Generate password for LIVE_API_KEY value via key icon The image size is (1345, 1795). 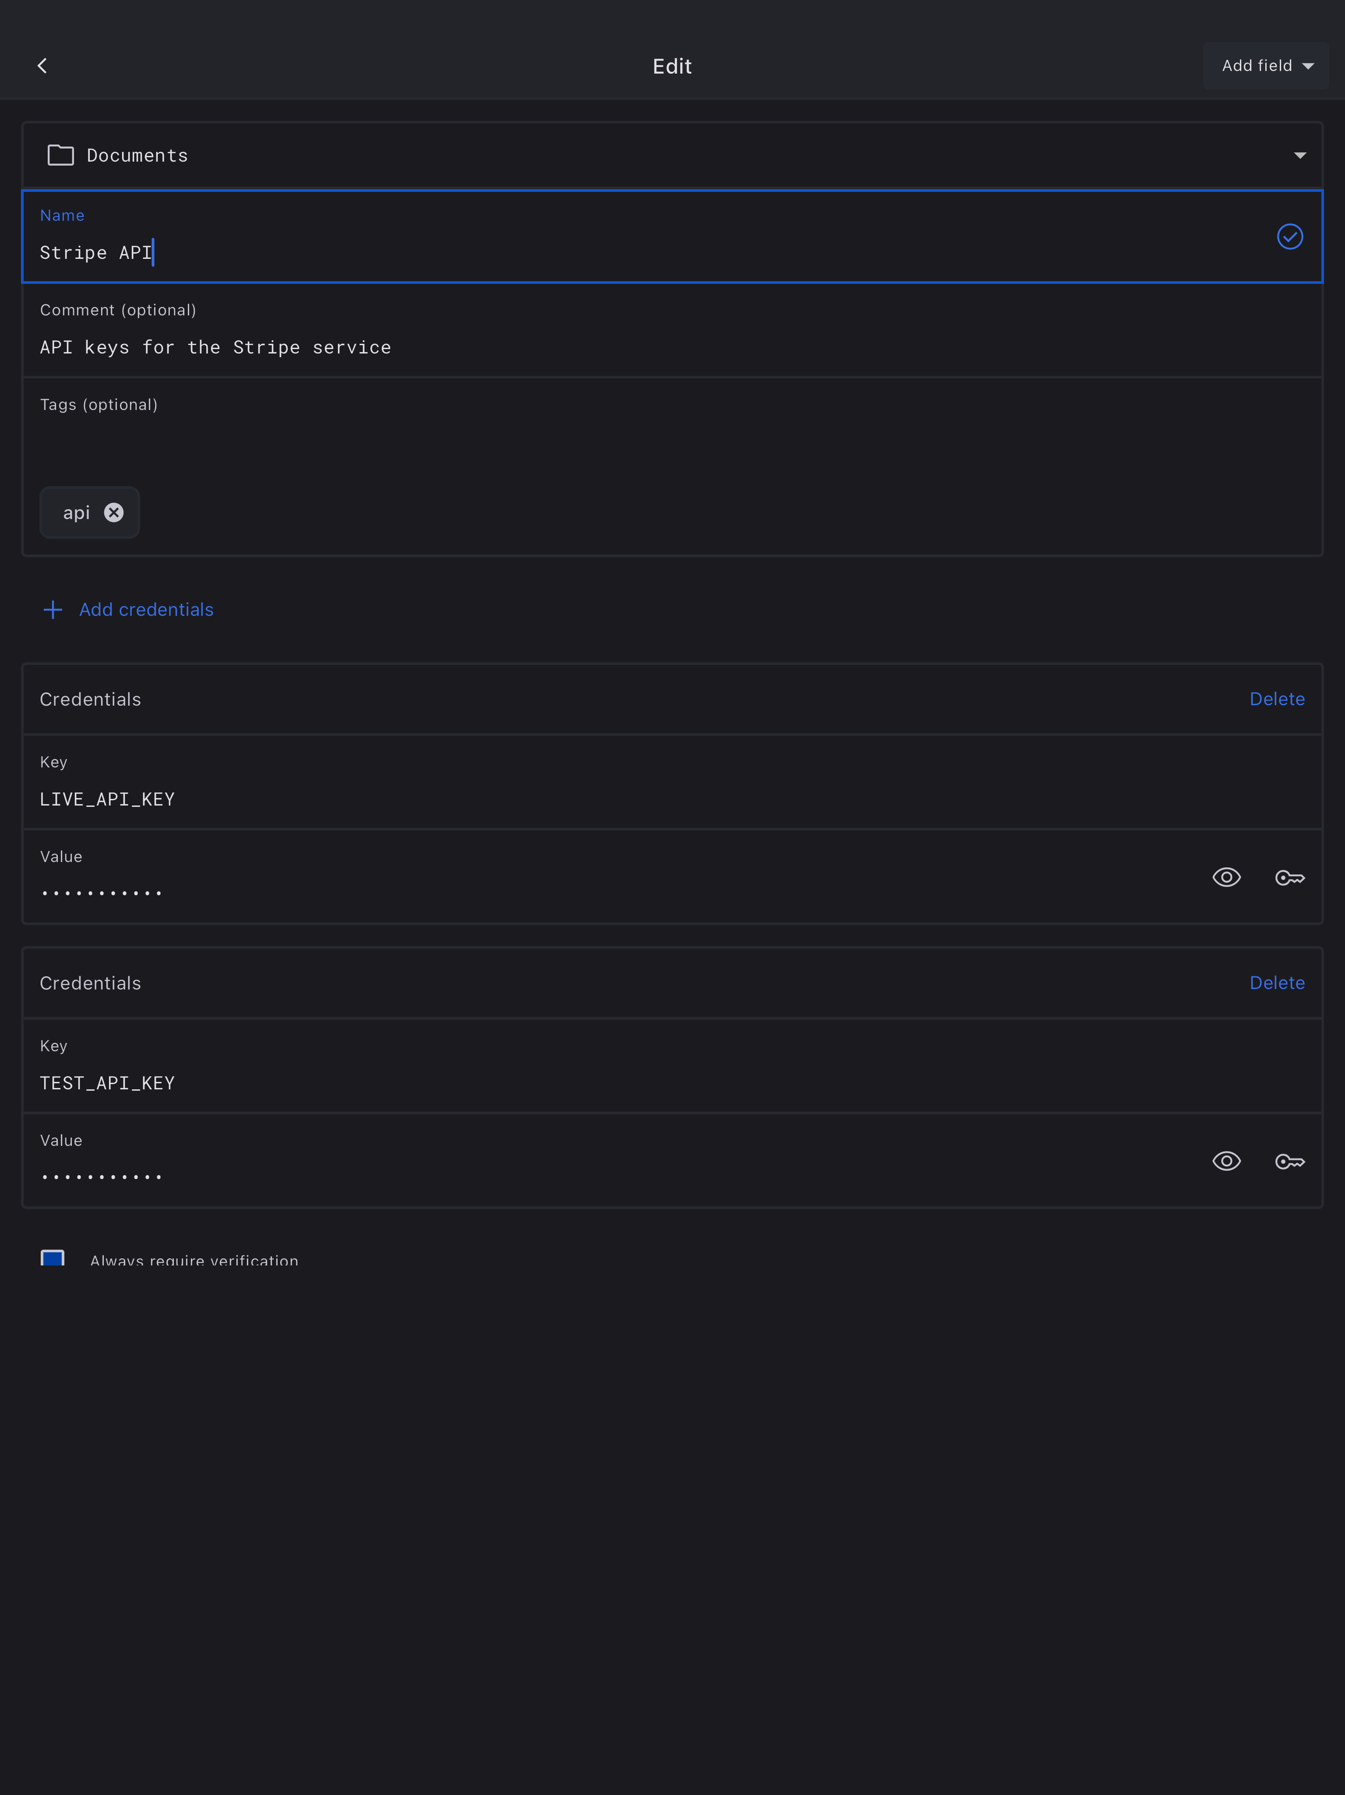pos(1289,877)
